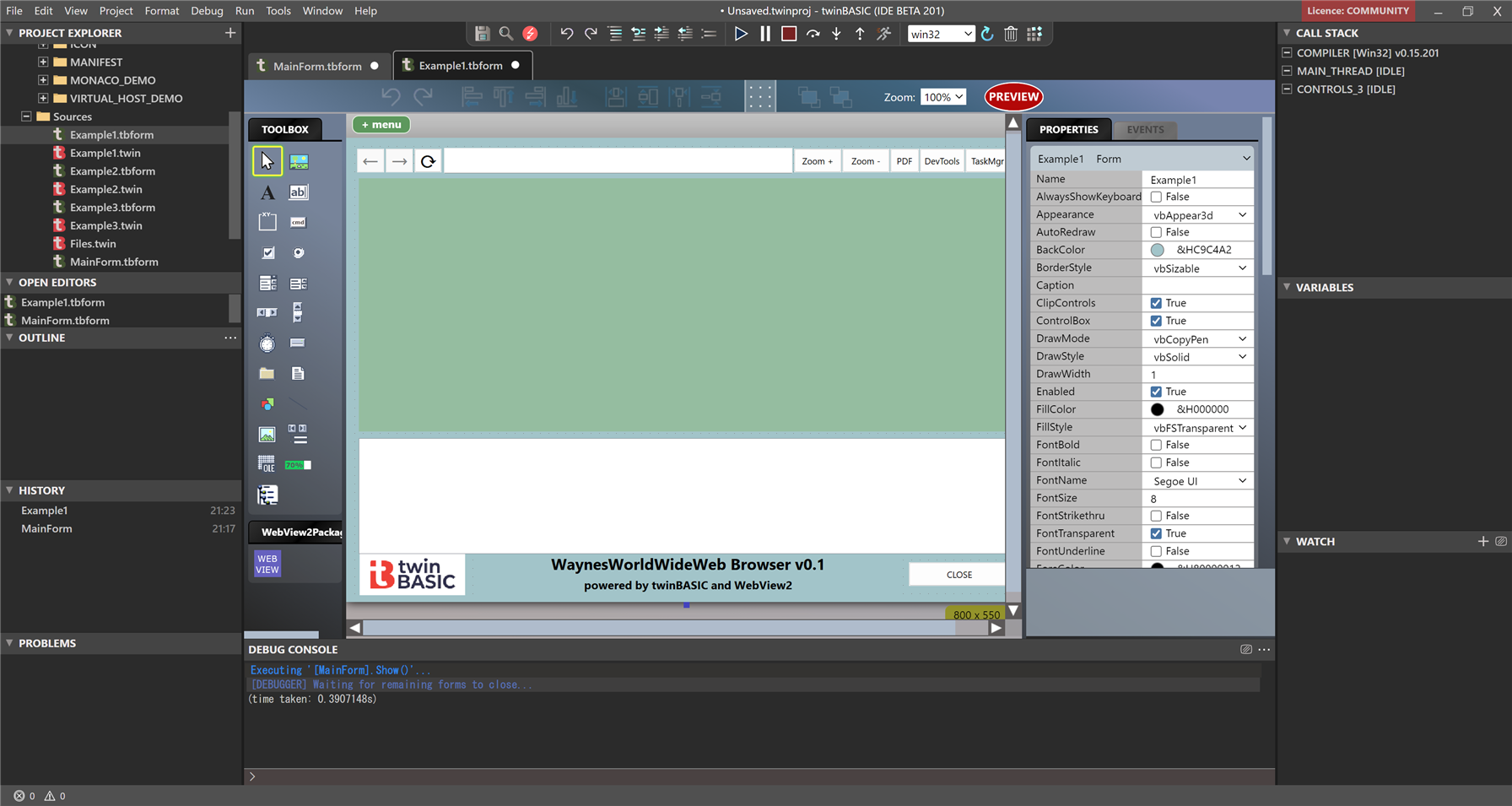Open the BackColor color swatch
The width and height of the screenshot is (1512, 806).
tap(1157, 249)
